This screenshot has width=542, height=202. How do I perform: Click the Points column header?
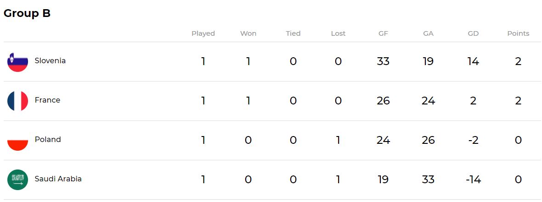(x=518, y=33)
